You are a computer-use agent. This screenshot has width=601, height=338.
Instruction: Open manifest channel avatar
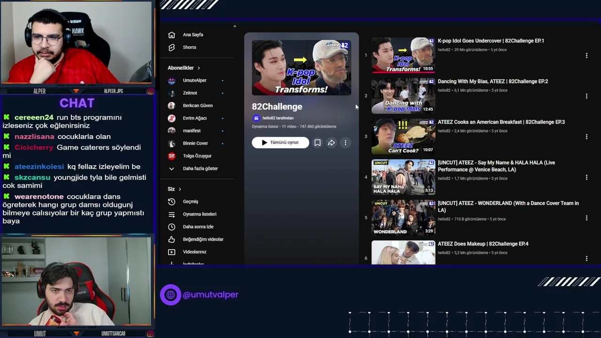171,131
